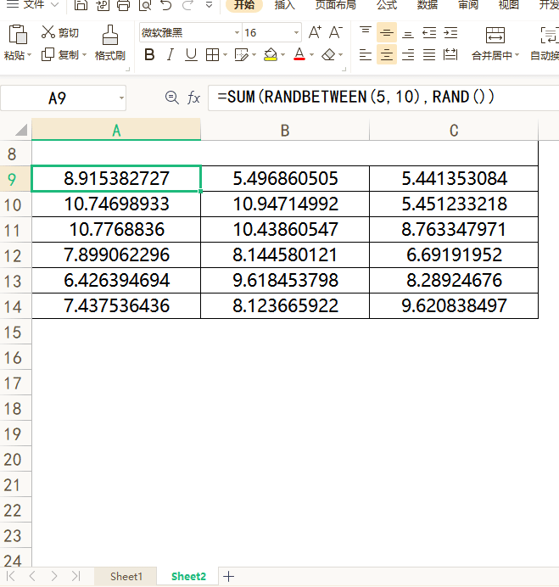Click the distributed alignment icon
The width and height of the screenshot is (559, 587).
(450, 55)
